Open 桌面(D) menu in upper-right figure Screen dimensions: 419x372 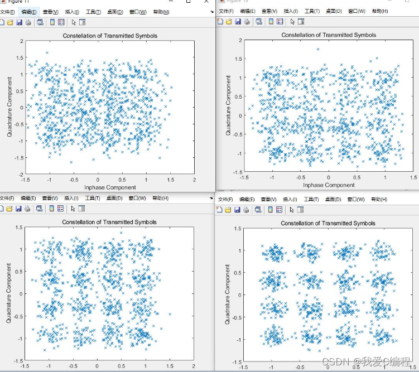click(x=334, y=11)
